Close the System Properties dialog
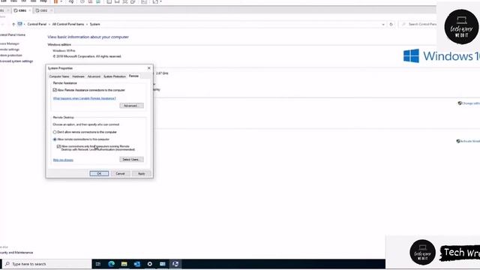Viewport: 480px width, 270px height. [x=149, y=68]
